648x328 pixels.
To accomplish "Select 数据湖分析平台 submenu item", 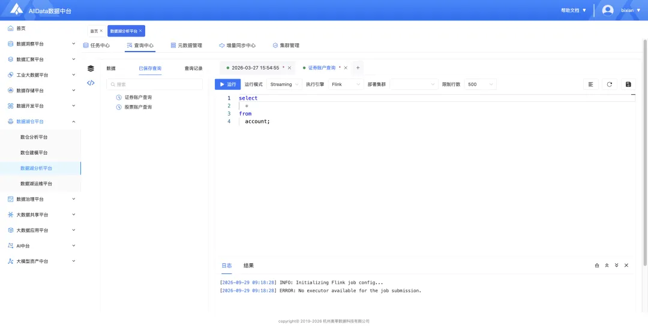I will coord(41,168).
